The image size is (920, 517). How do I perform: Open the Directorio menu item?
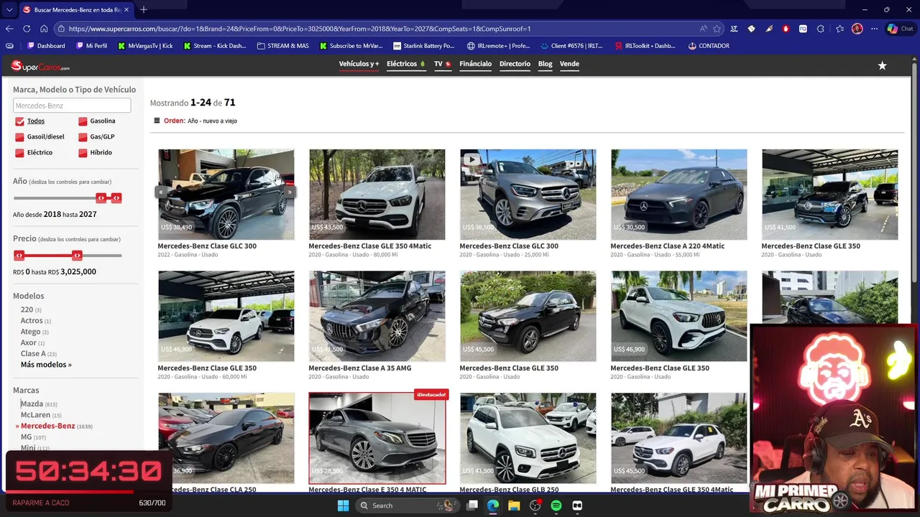[515, 64]
